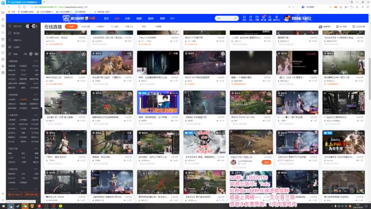Open the chat bubble icon in browser left strip

3,52
